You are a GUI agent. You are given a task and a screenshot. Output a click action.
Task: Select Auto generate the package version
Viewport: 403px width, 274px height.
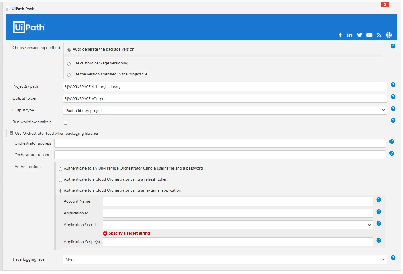coord(69,50)
